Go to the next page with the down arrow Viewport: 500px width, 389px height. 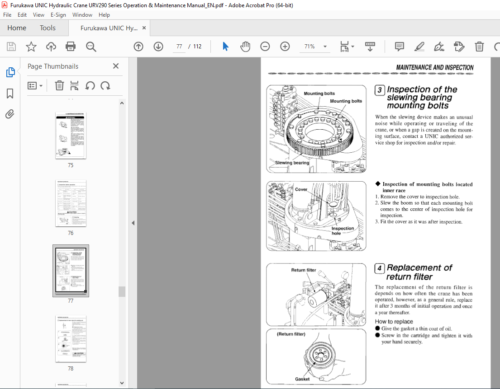click(x=158, y=47)
